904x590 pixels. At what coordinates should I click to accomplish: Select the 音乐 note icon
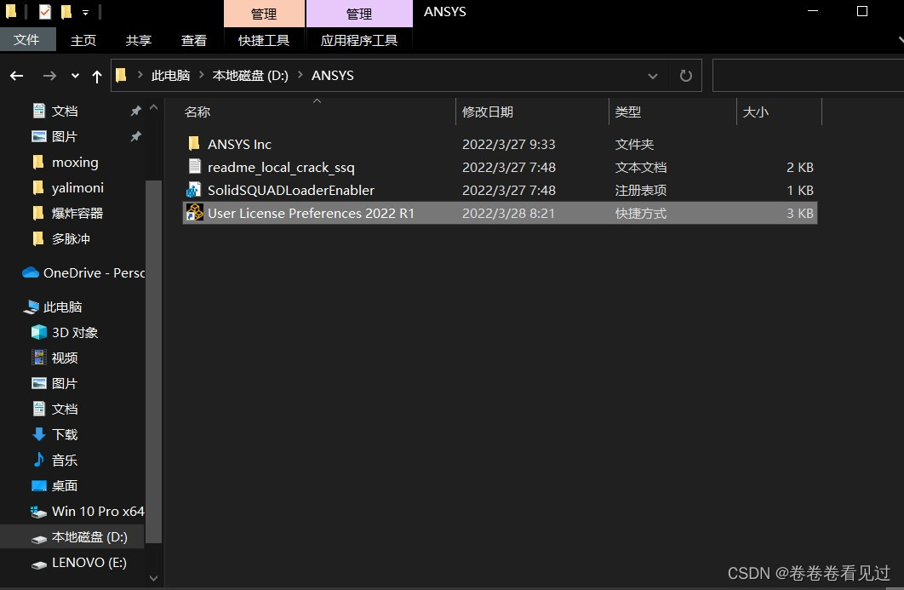coord(38,460)
